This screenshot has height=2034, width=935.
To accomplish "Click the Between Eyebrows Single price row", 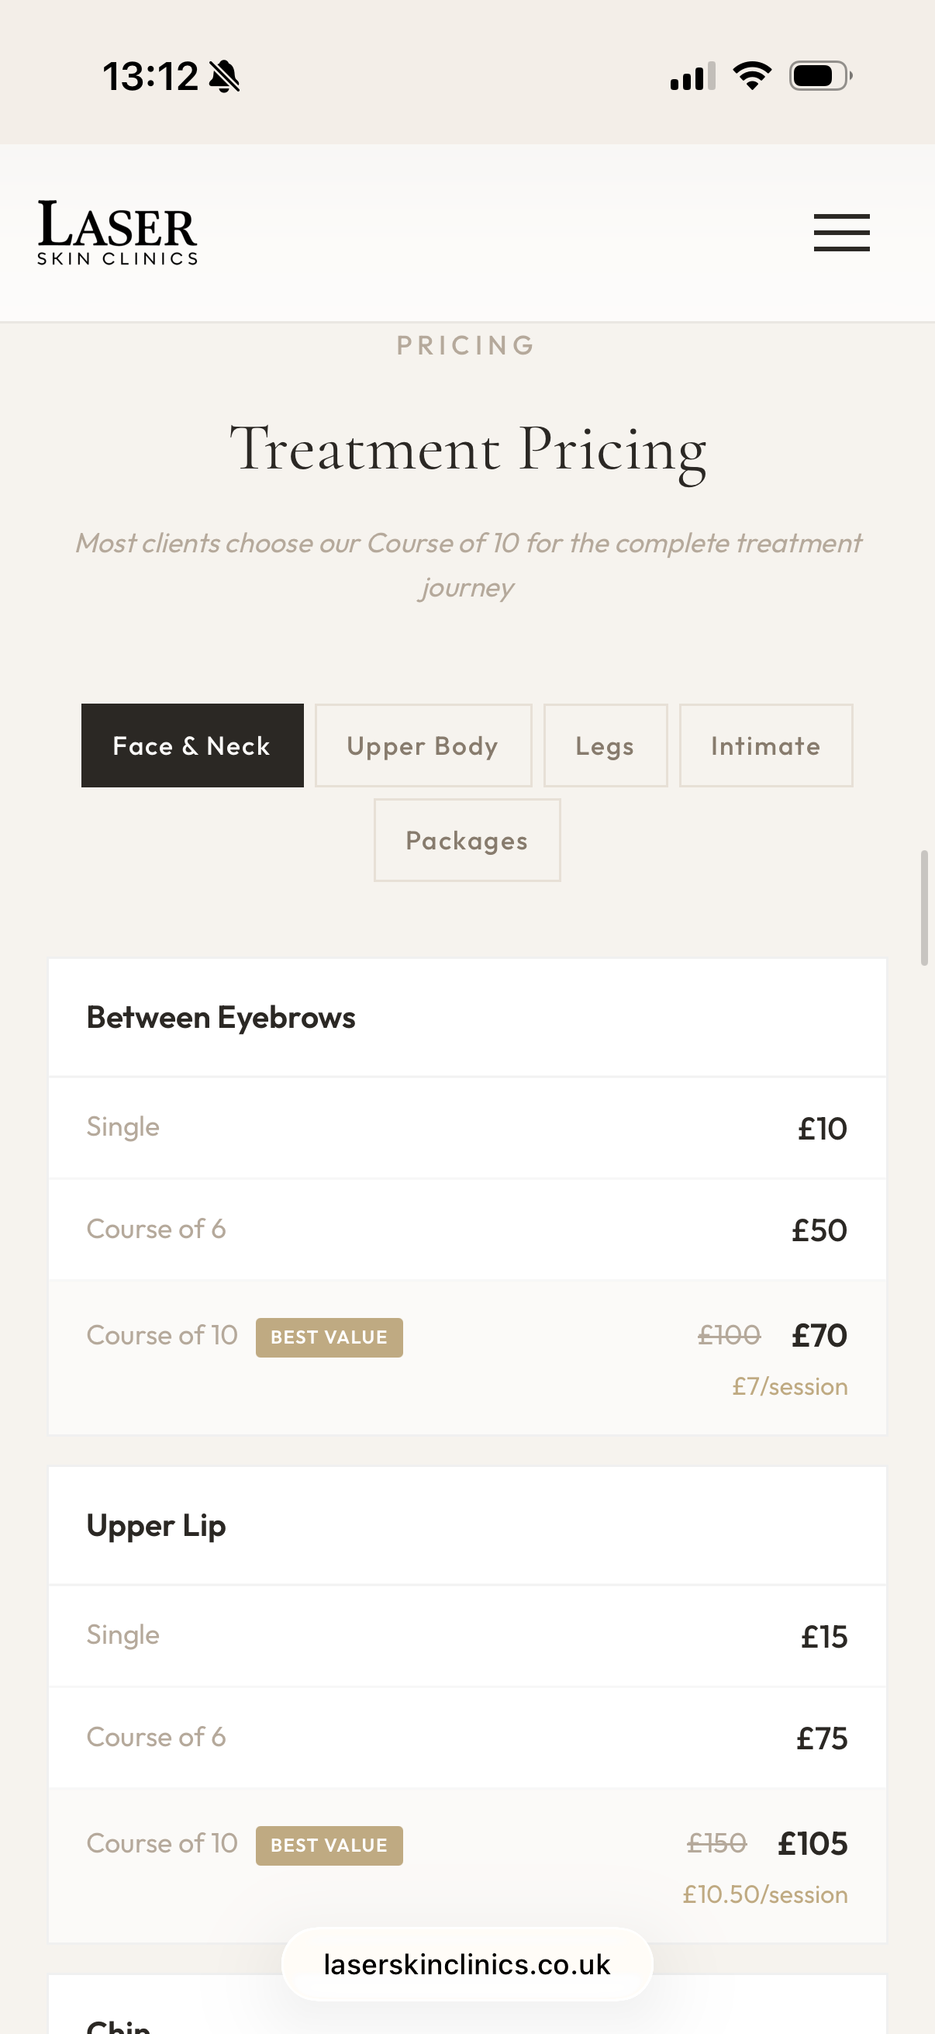I will 467,1128.
